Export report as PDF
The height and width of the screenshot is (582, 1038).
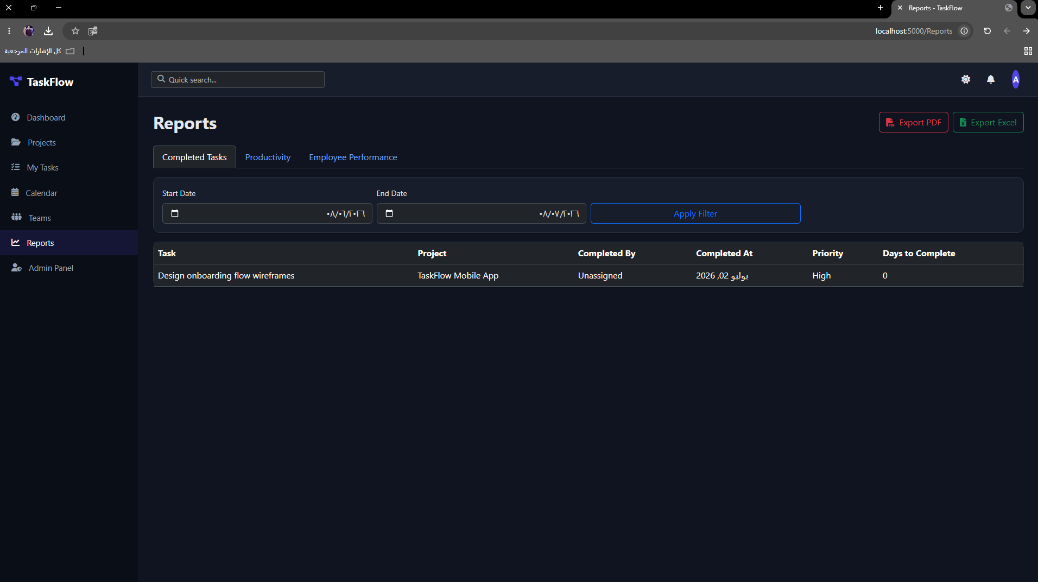(x=914, y=122)
